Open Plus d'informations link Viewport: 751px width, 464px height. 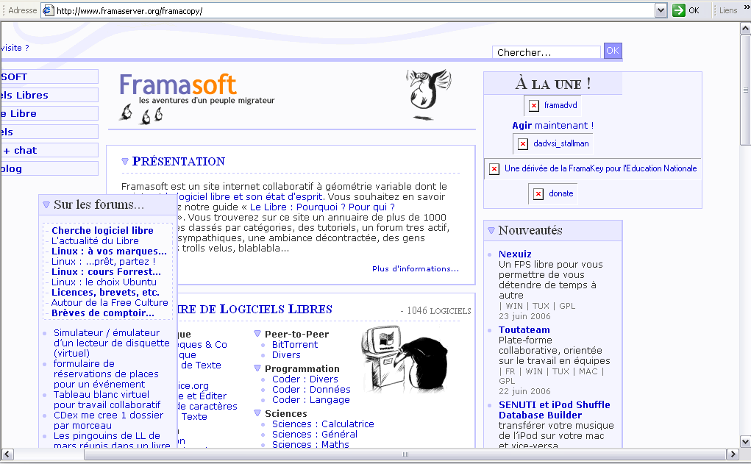pos(416,268)
